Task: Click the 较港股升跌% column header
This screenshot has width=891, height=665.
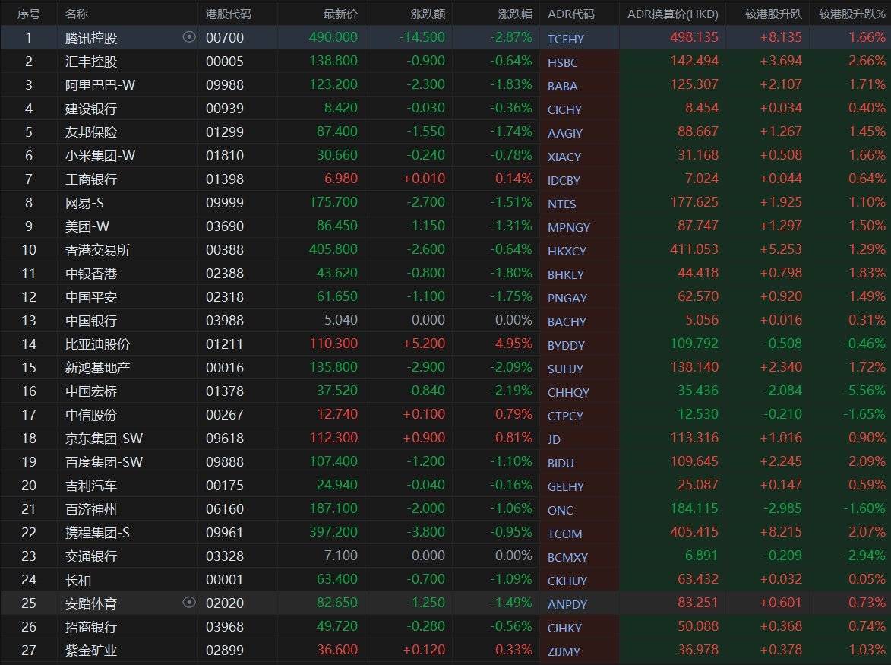Action: [852, 14]
